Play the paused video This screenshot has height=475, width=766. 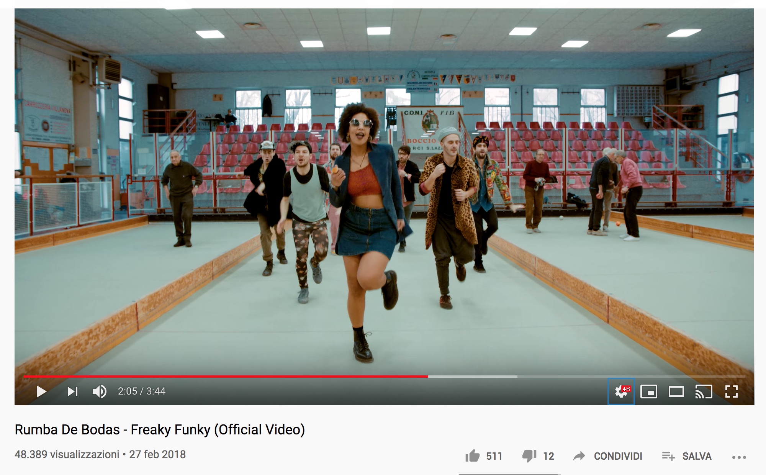coord(41,391)
